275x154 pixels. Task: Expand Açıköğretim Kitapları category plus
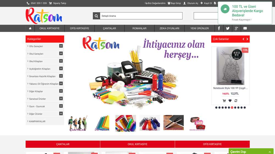[x=61, y=68]
